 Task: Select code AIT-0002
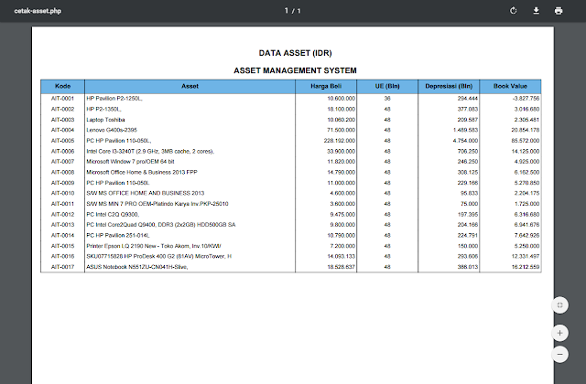(63, 109)
